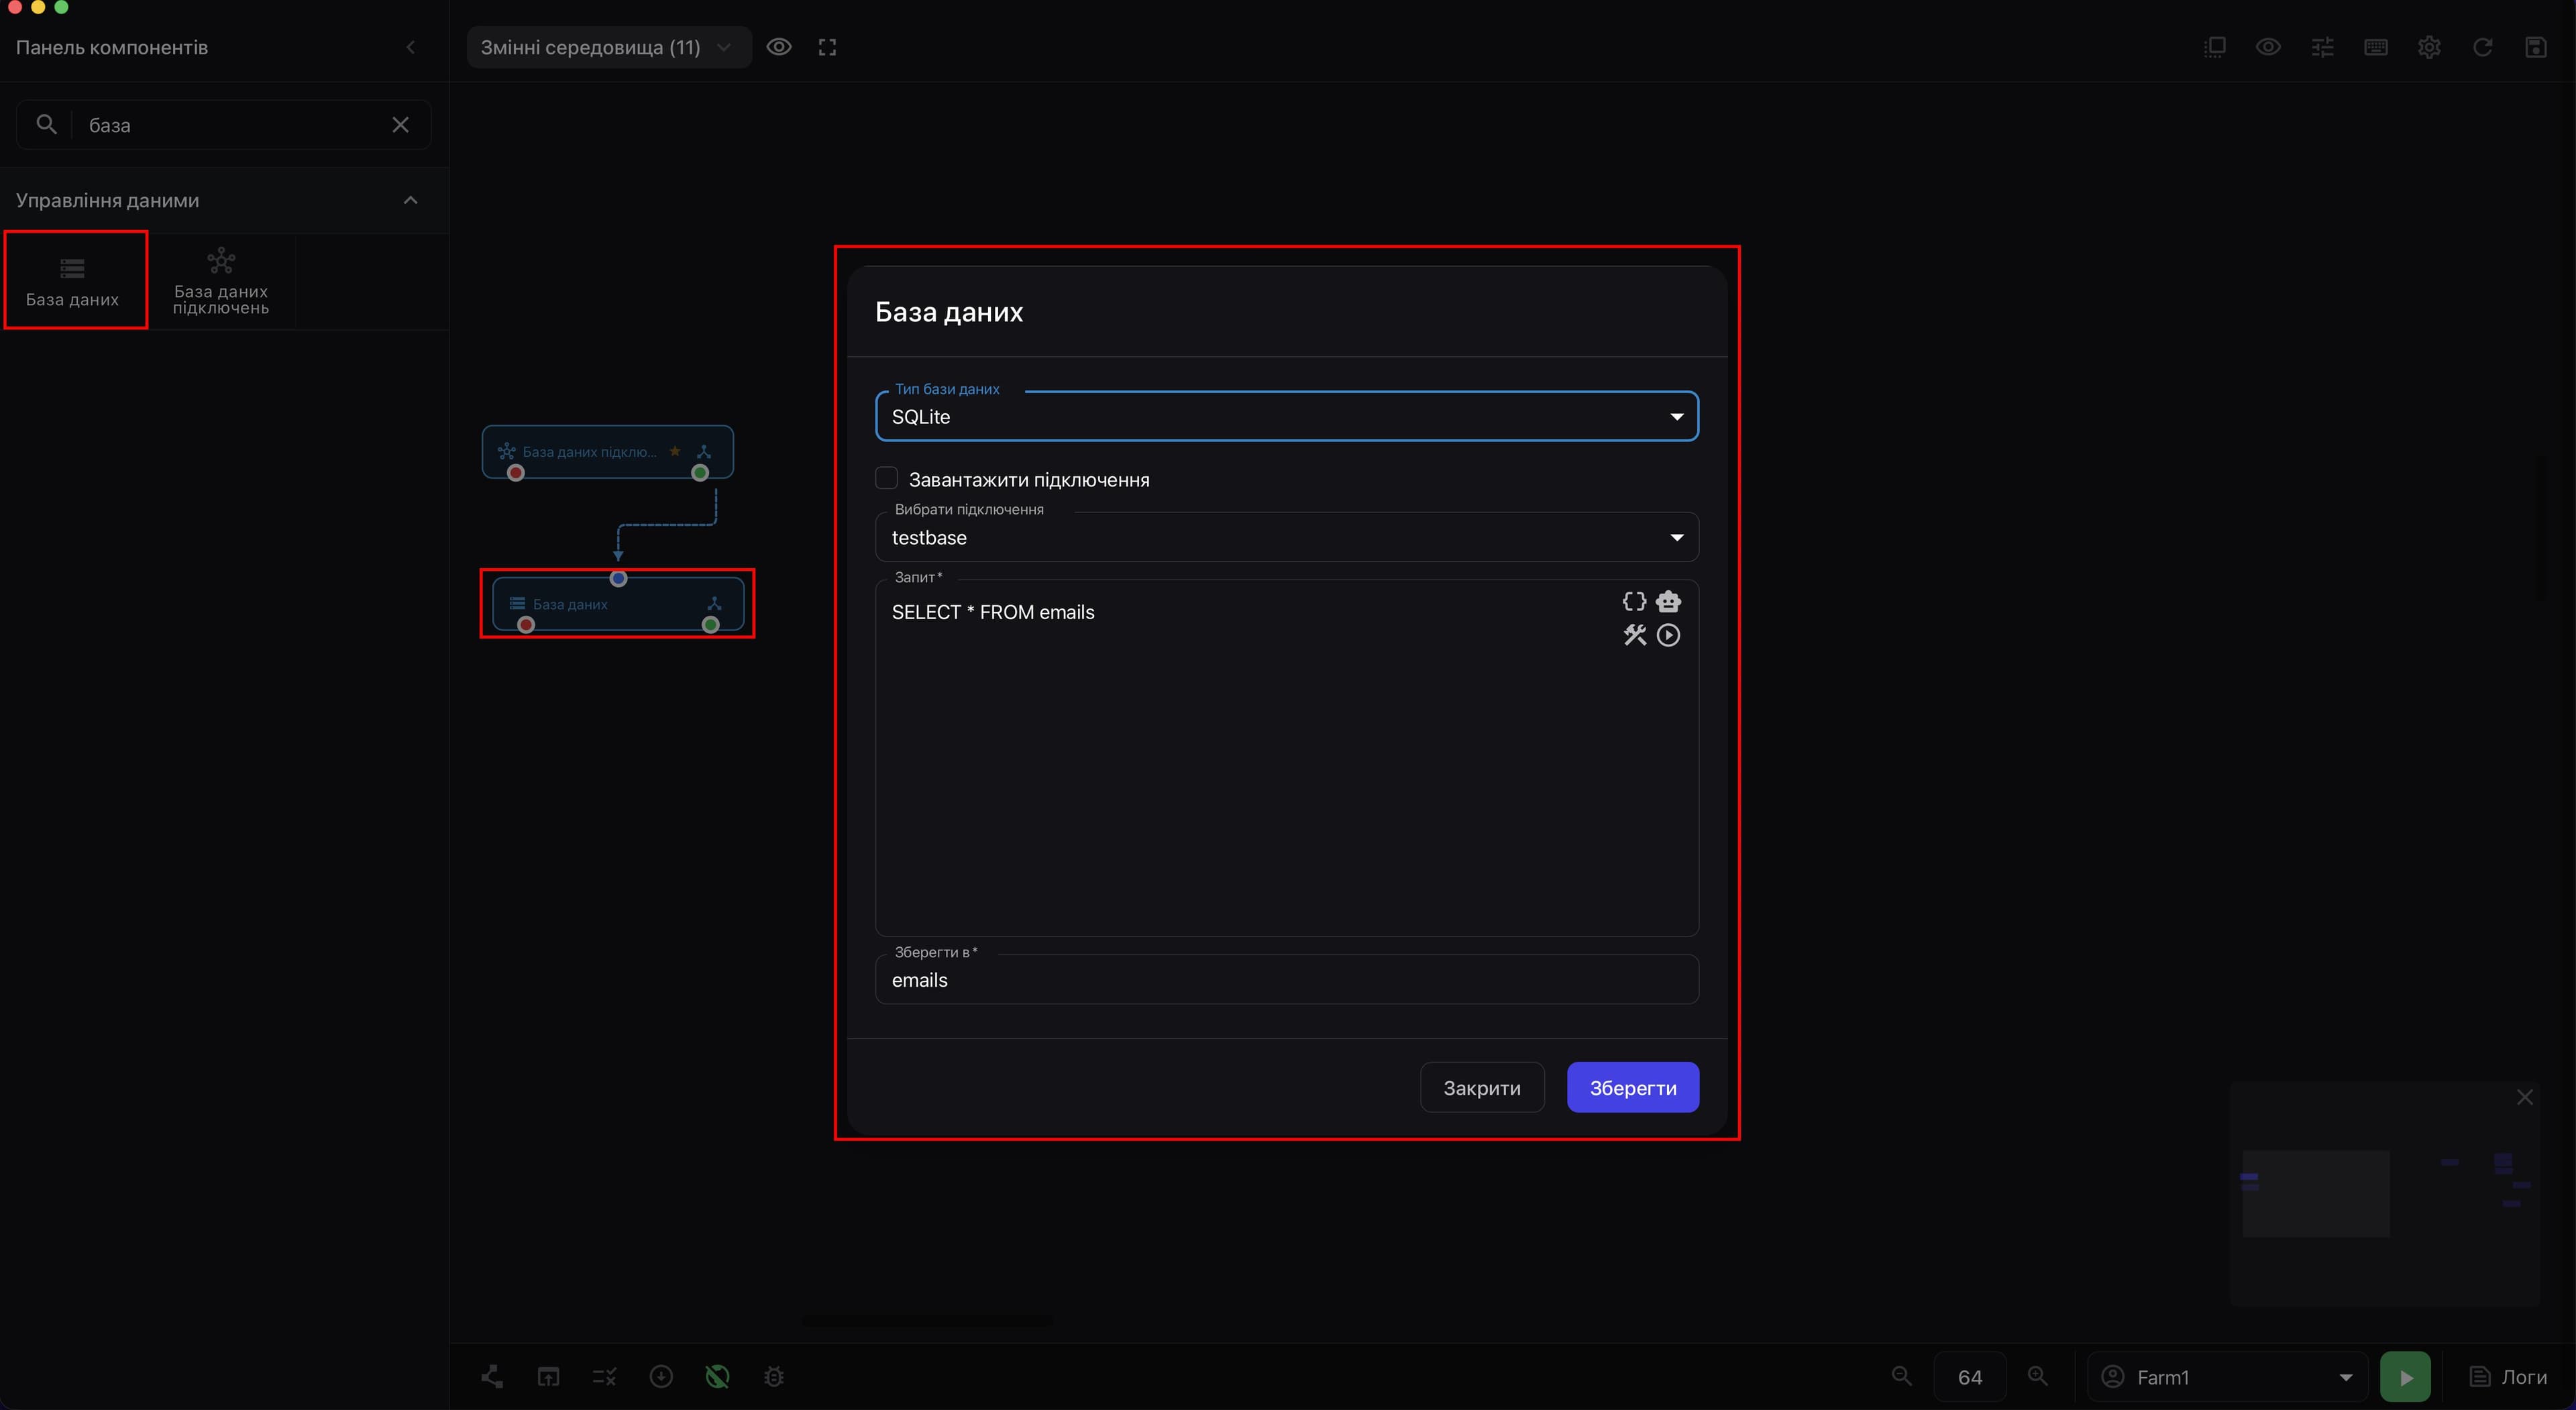2576x1410 pixels.
Task: Click the 'База даних' node on the canvas
Action: coord(618,604)
